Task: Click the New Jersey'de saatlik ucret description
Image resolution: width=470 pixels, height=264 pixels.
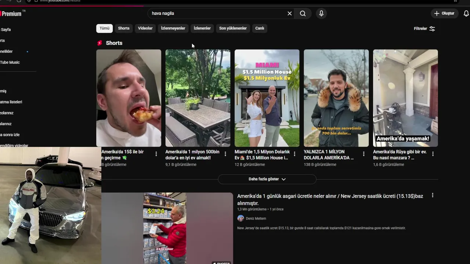Action: pyautogui.click(x=321, y=228)
